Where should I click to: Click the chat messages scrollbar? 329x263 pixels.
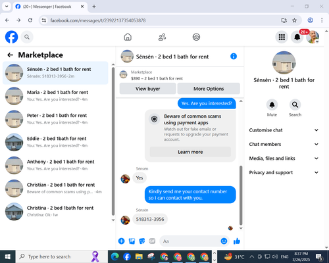coord(241,195)
